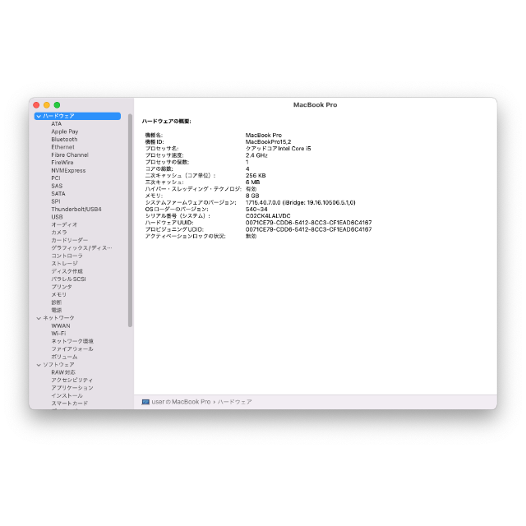Click the serial number C02CK4LALVDC

point(268,215)
